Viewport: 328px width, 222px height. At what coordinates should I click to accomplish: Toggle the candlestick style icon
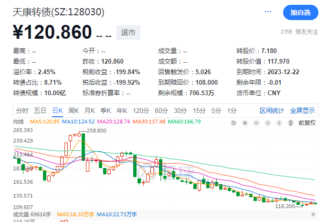coord(291,123)
